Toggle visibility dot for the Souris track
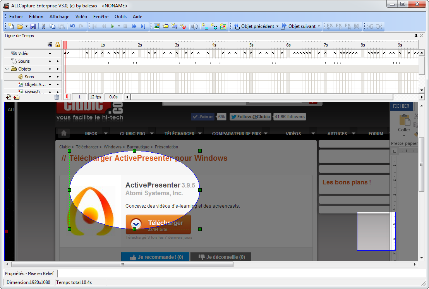The image size is (429, 289). (50, 61)
